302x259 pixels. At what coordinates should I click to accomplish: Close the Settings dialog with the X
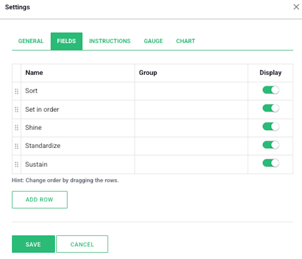click(x=296, y=7)
